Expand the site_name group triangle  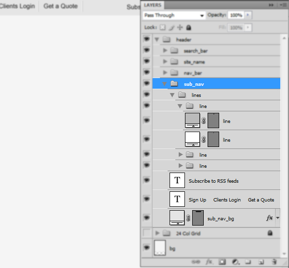tap(165, 61)
